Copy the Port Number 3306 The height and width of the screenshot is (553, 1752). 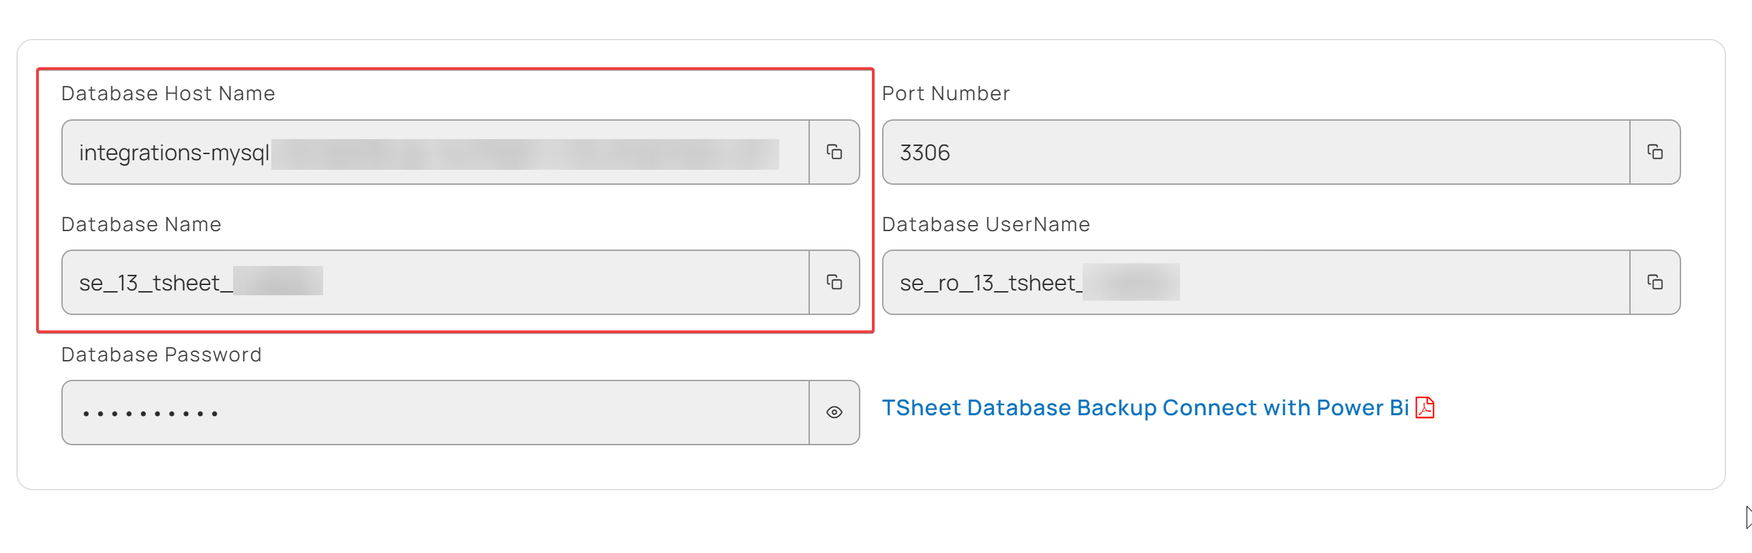(1655, 152)
